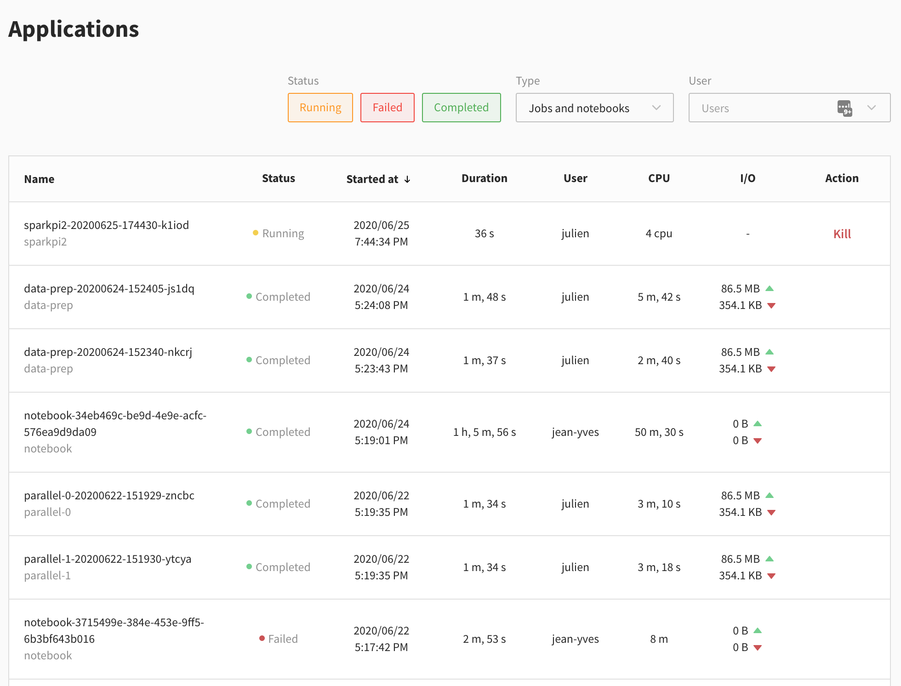Click green status dot for data-prep nkcrj row
Image resolution: width=901 pixels, height=686 pixels.
click(249, 360)
